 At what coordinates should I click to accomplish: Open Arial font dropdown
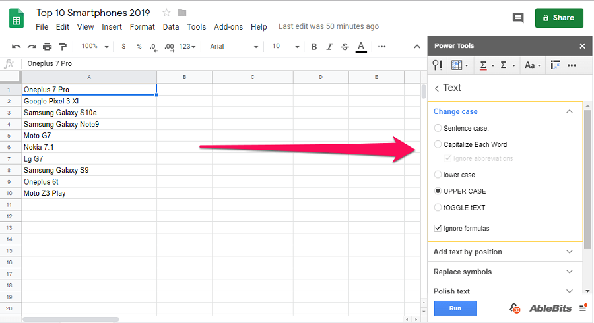tap(234, 47)
